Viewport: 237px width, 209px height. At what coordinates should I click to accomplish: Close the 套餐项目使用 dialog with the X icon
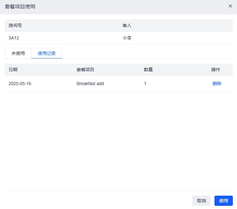230,6
